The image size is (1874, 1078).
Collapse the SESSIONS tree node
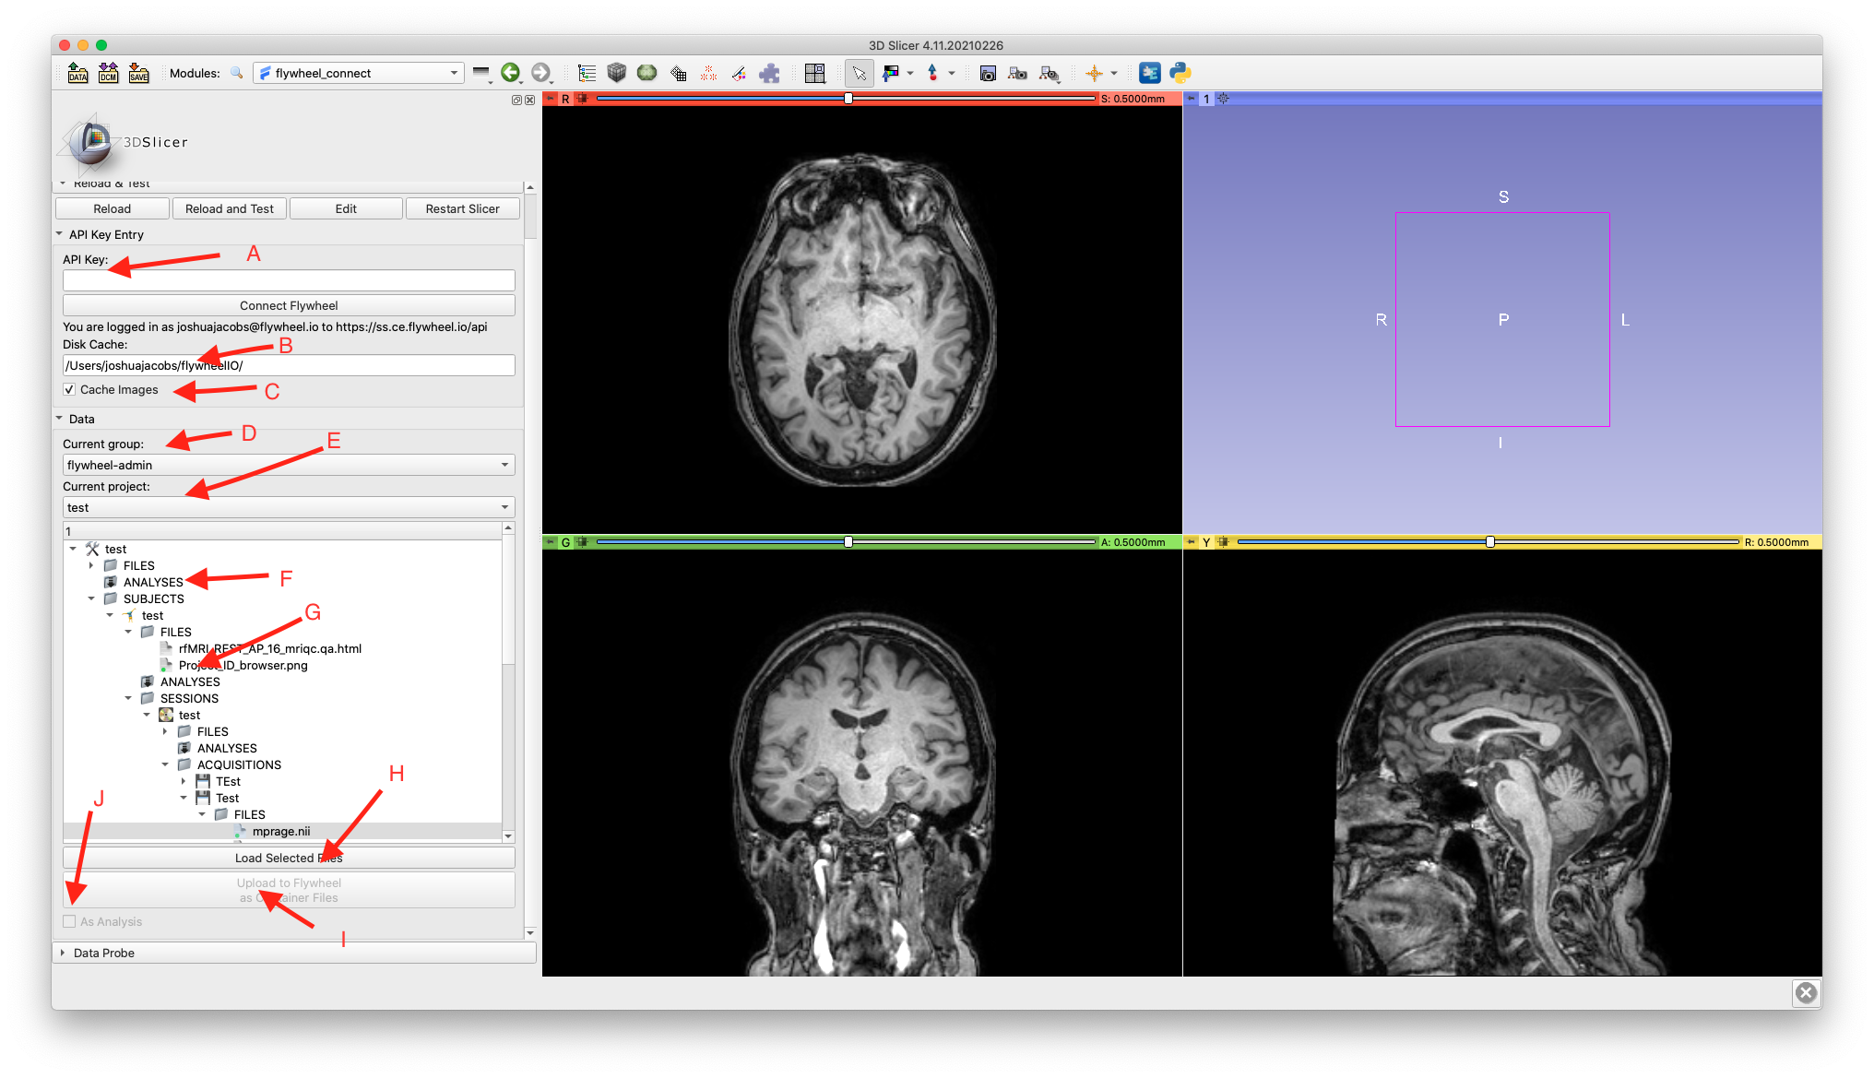point(128,698)
